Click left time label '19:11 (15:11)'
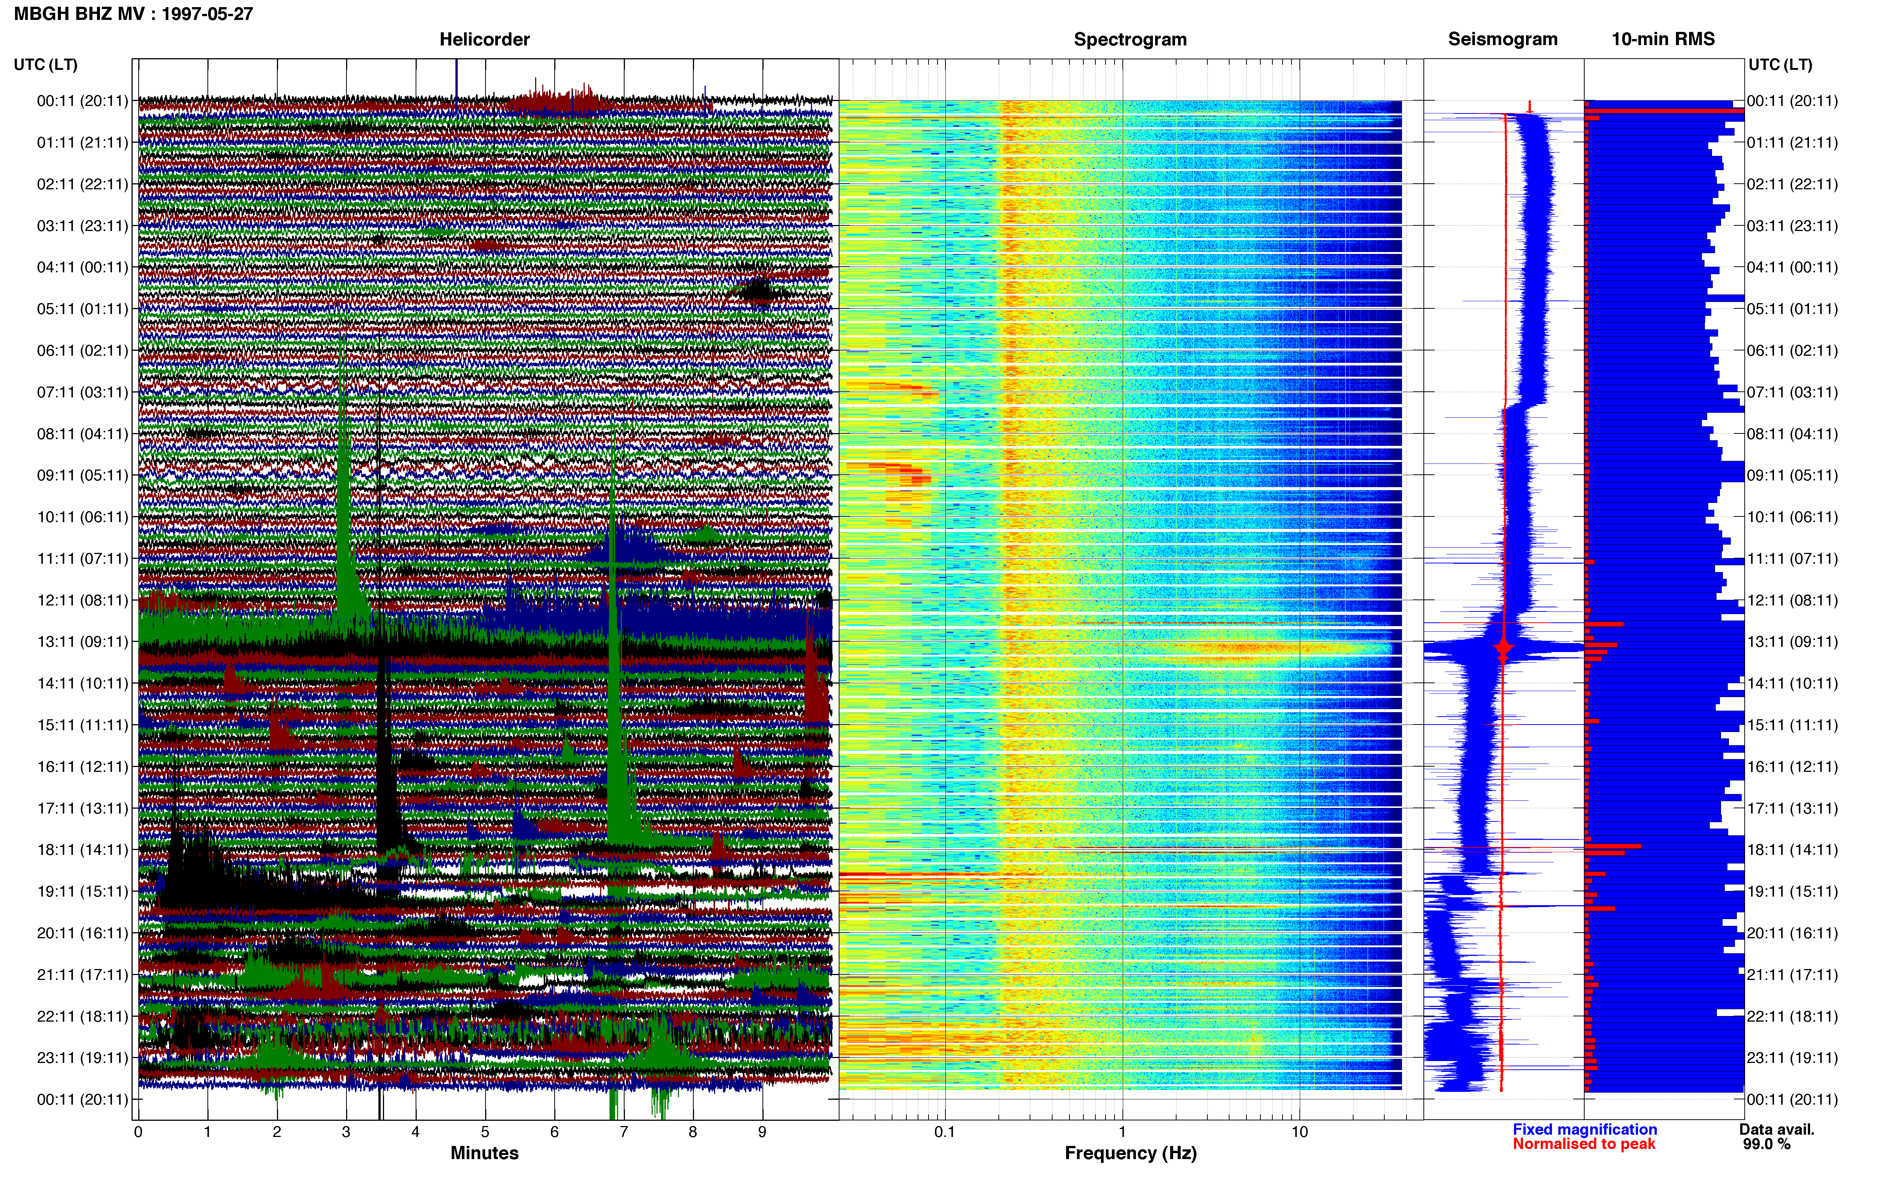The width and height of the screenshot is (1886, 1179). 83,891
